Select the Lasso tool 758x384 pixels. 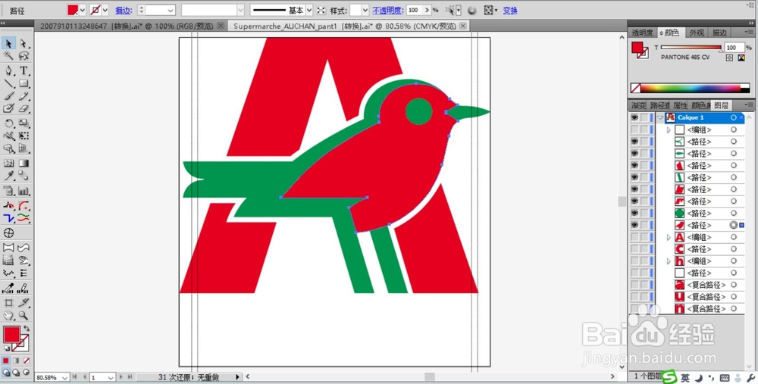23,56
